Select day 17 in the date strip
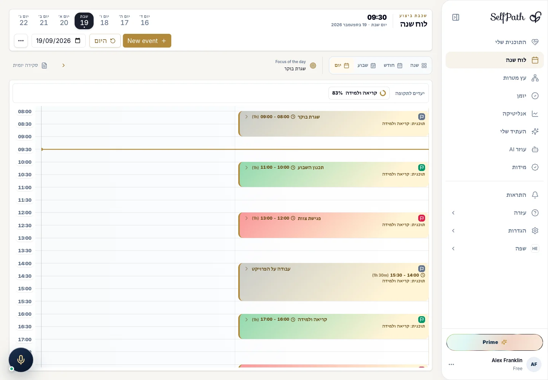 coord(124,21)
